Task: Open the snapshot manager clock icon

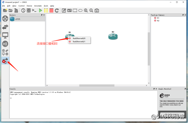Action: click(x=23, y=11)
